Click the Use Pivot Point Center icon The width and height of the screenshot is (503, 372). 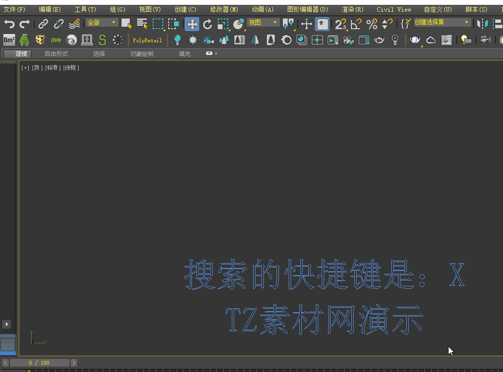tap(288, 24)
